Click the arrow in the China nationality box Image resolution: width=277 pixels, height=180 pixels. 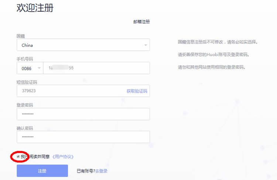tap(146, 45)
